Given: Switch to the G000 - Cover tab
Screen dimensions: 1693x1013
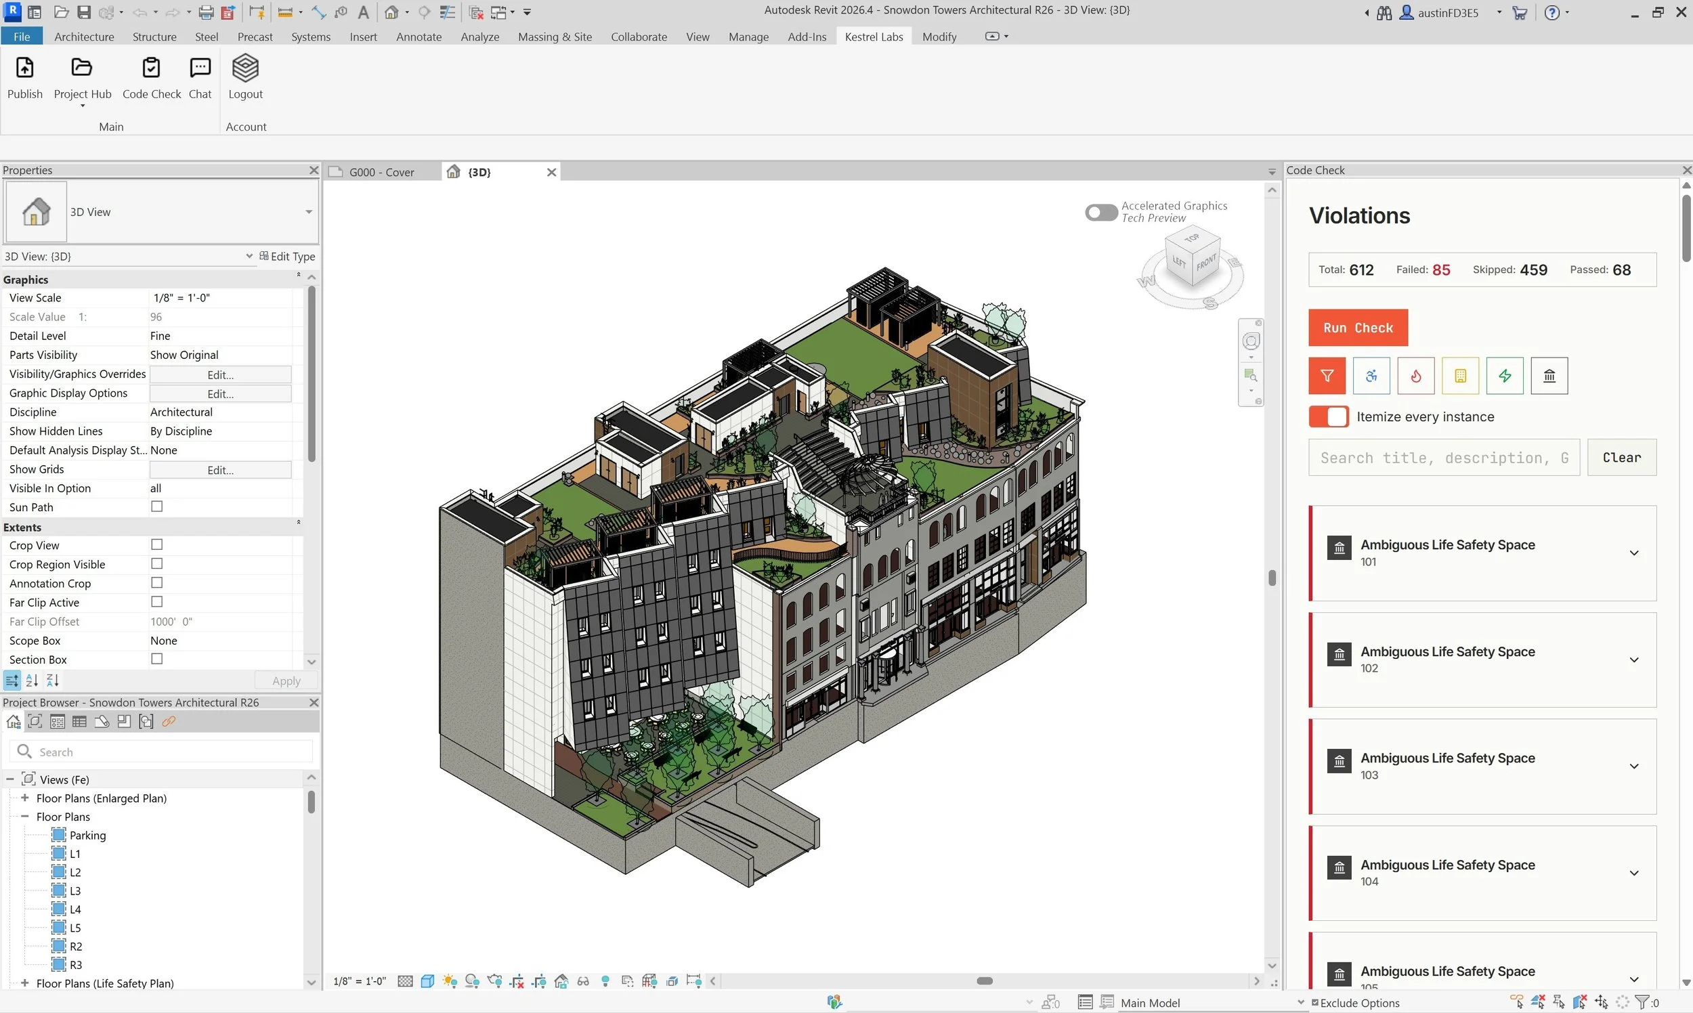Looking at the screenshot, I should tap(382, 171).
